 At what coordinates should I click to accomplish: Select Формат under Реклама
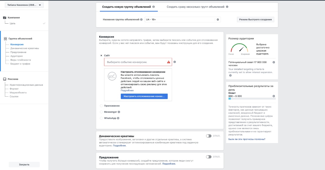14,88
